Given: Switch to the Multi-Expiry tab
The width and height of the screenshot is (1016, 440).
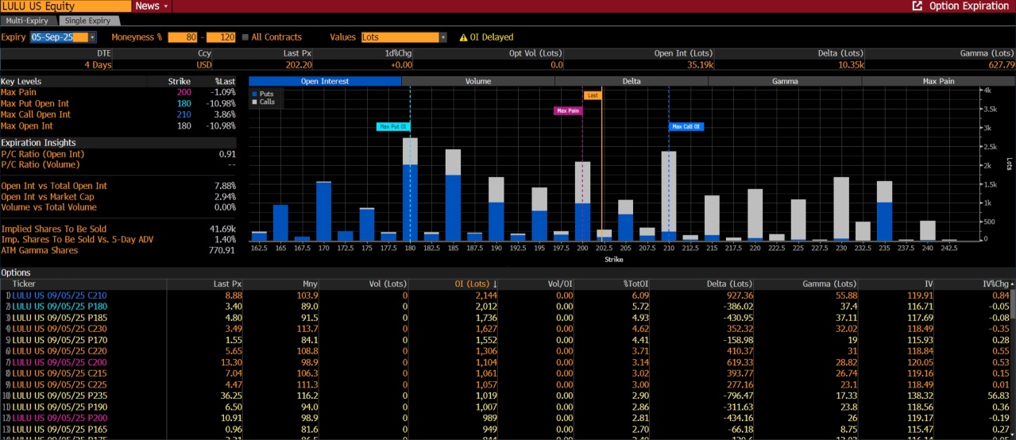Looking at the screenshot, I should pos(29,21).
